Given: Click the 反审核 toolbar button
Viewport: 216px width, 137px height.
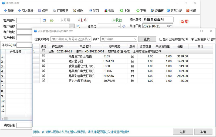Looking at the screenshot, I should tap(157, 11).
